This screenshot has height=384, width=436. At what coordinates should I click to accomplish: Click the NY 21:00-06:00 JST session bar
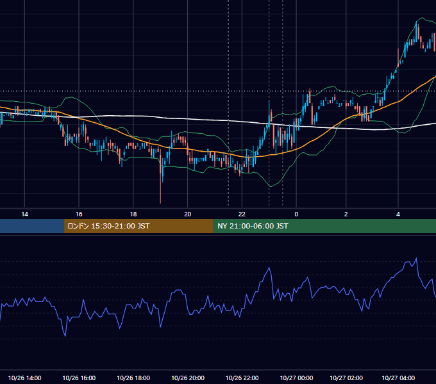click(325, 226)
